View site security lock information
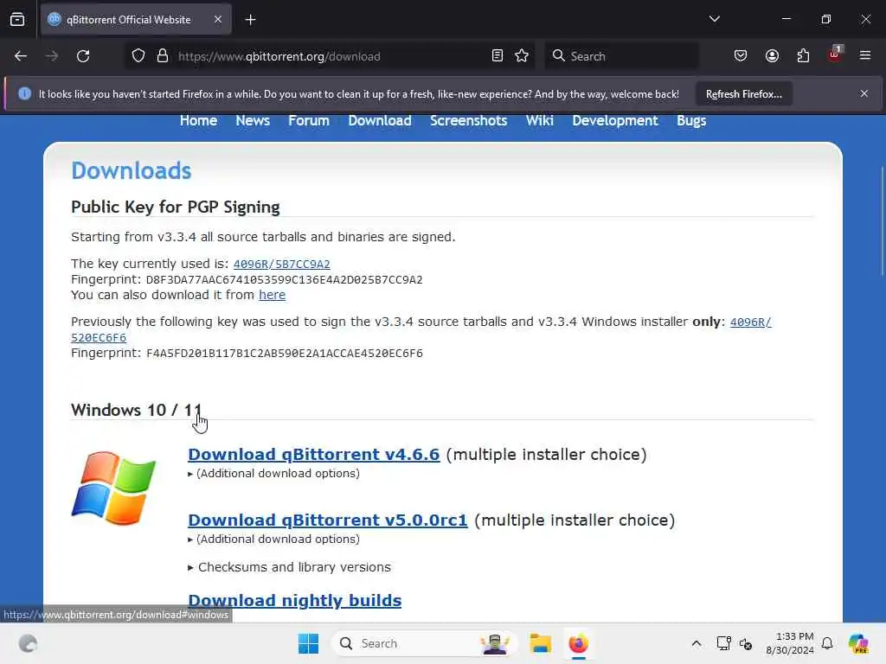The width and height of the screenshot is (886, 664). pyautogui.click(x=163, y=56)
